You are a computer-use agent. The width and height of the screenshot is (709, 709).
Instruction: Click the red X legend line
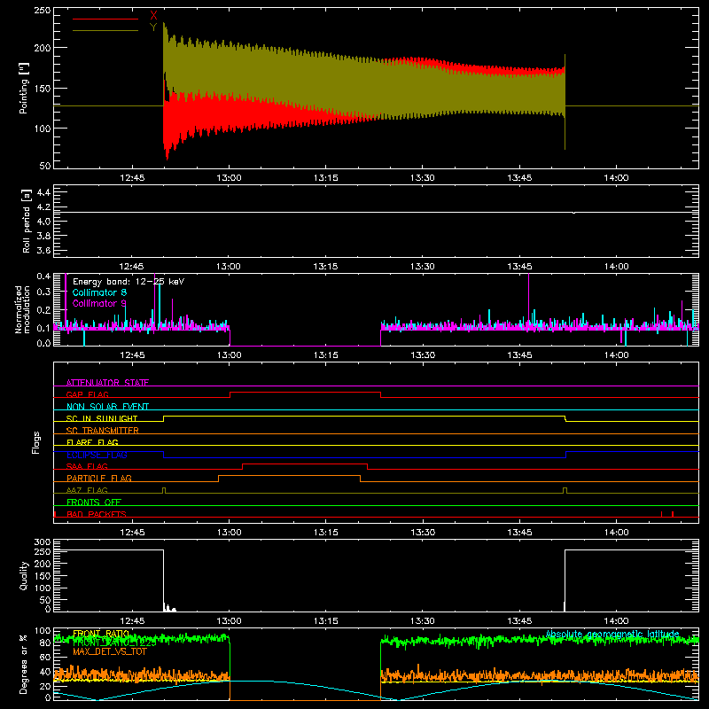105,19
